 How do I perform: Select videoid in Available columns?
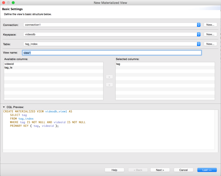[9, 64]
